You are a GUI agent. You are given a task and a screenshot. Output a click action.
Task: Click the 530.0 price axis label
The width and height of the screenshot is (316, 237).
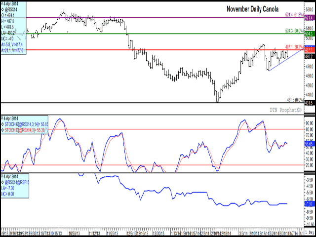[309, 10]
